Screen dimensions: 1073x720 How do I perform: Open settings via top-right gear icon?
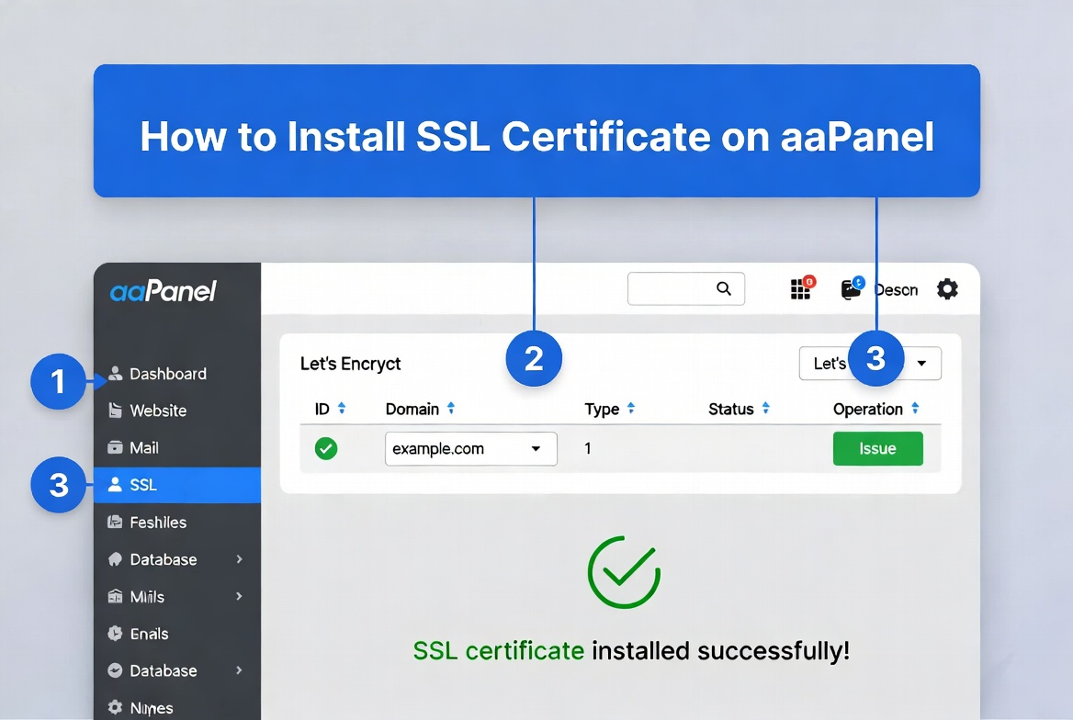[x=947, y=288]
